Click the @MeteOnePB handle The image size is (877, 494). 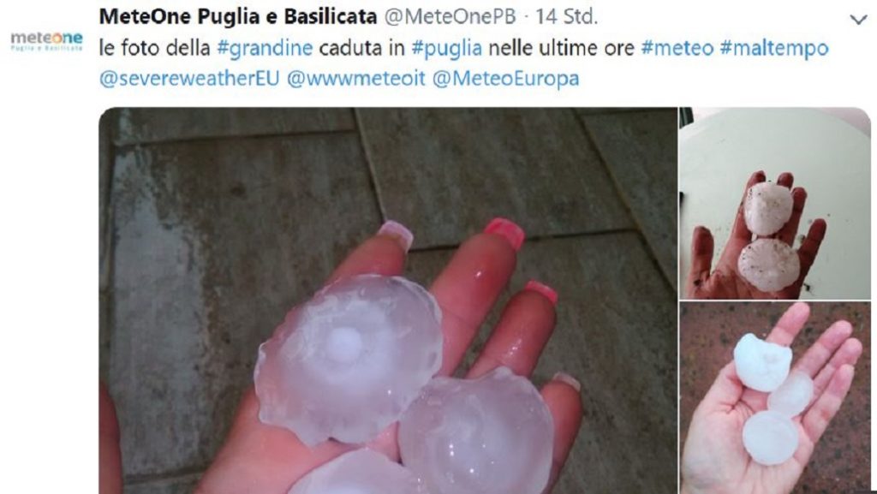[x=450, y=17]
